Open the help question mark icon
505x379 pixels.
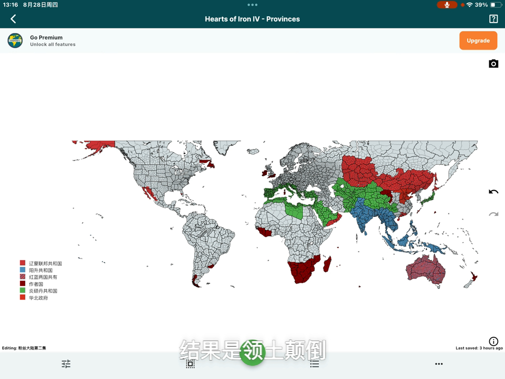pos(493,19)
